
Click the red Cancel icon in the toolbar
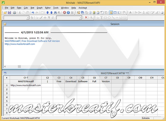click(x=64, y=13)
